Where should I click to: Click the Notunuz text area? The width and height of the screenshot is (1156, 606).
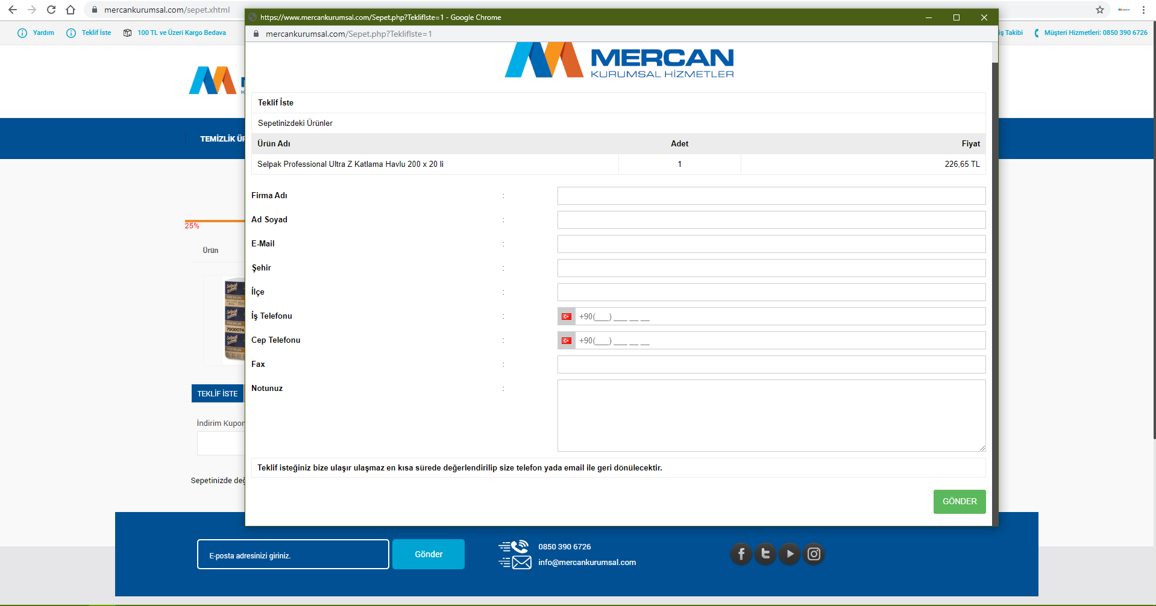[x=771, y=416]
